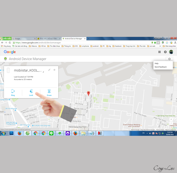Erase the mobiistar device

click(49, 93)
